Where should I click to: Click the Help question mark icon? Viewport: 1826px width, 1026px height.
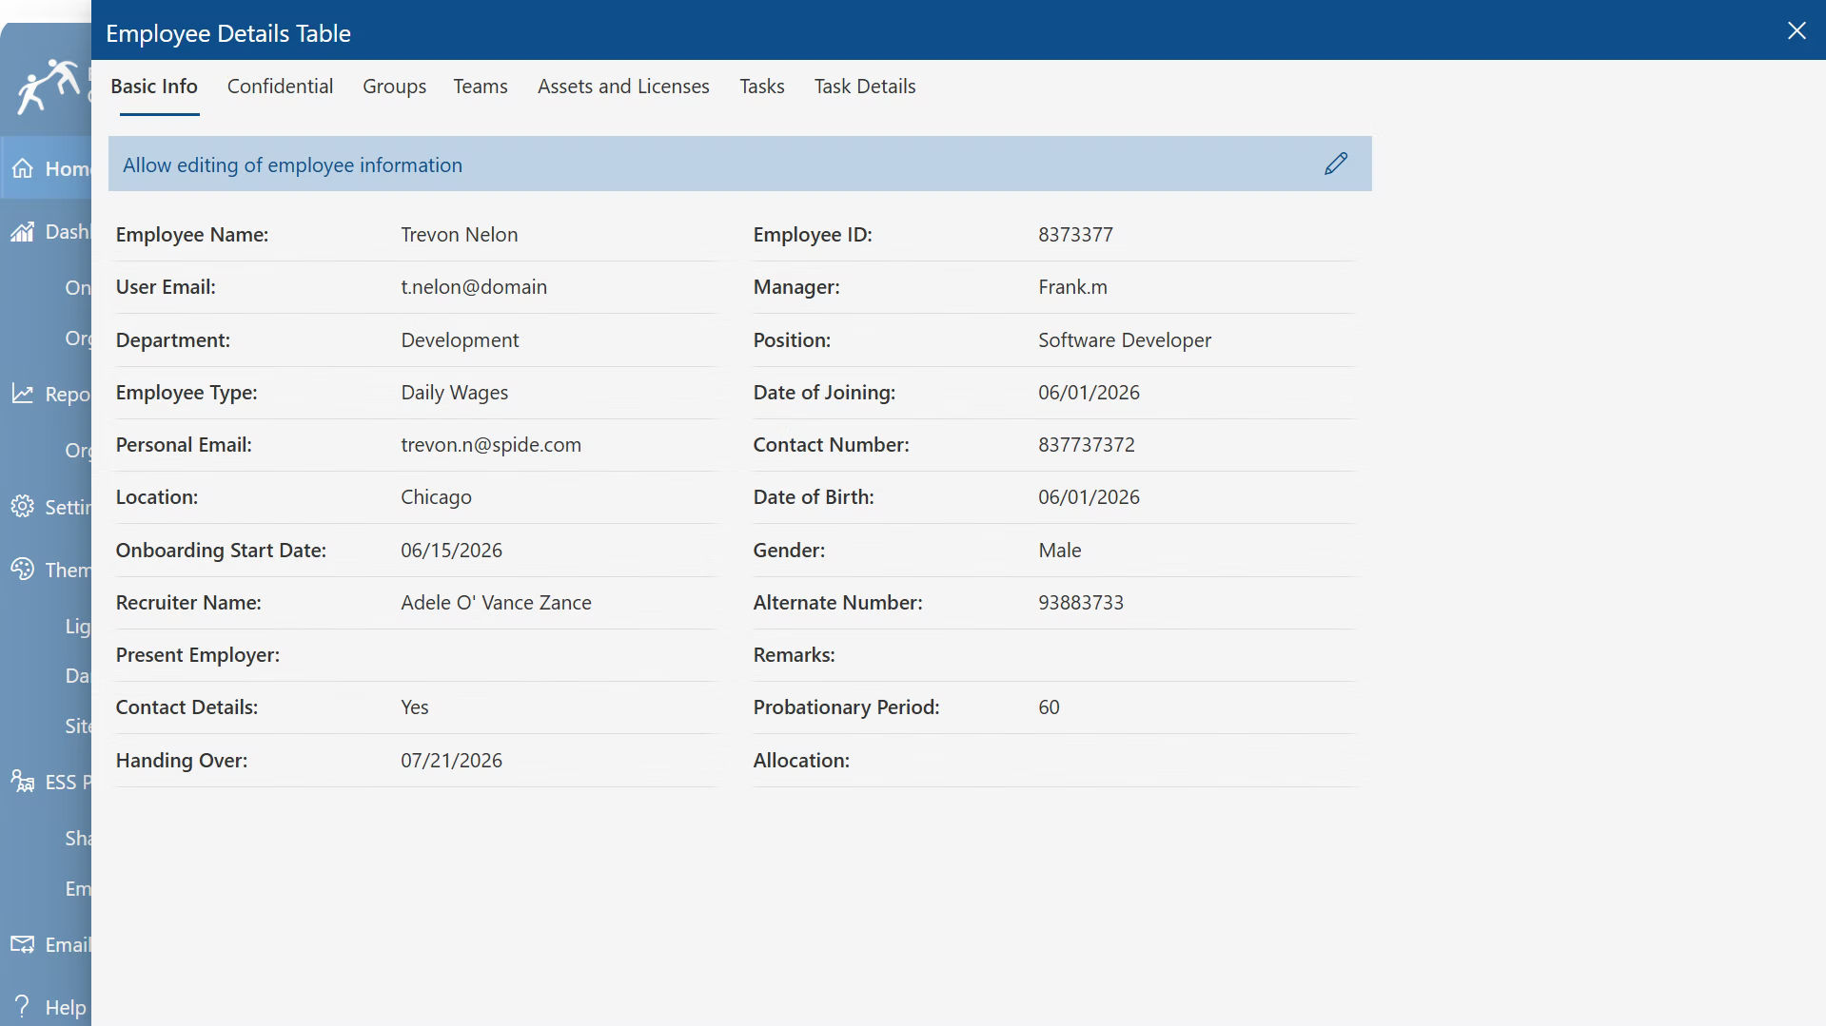point(23,1006)
